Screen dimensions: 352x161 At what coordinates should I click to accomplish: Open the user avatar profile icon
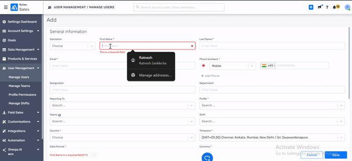[348, 7]
